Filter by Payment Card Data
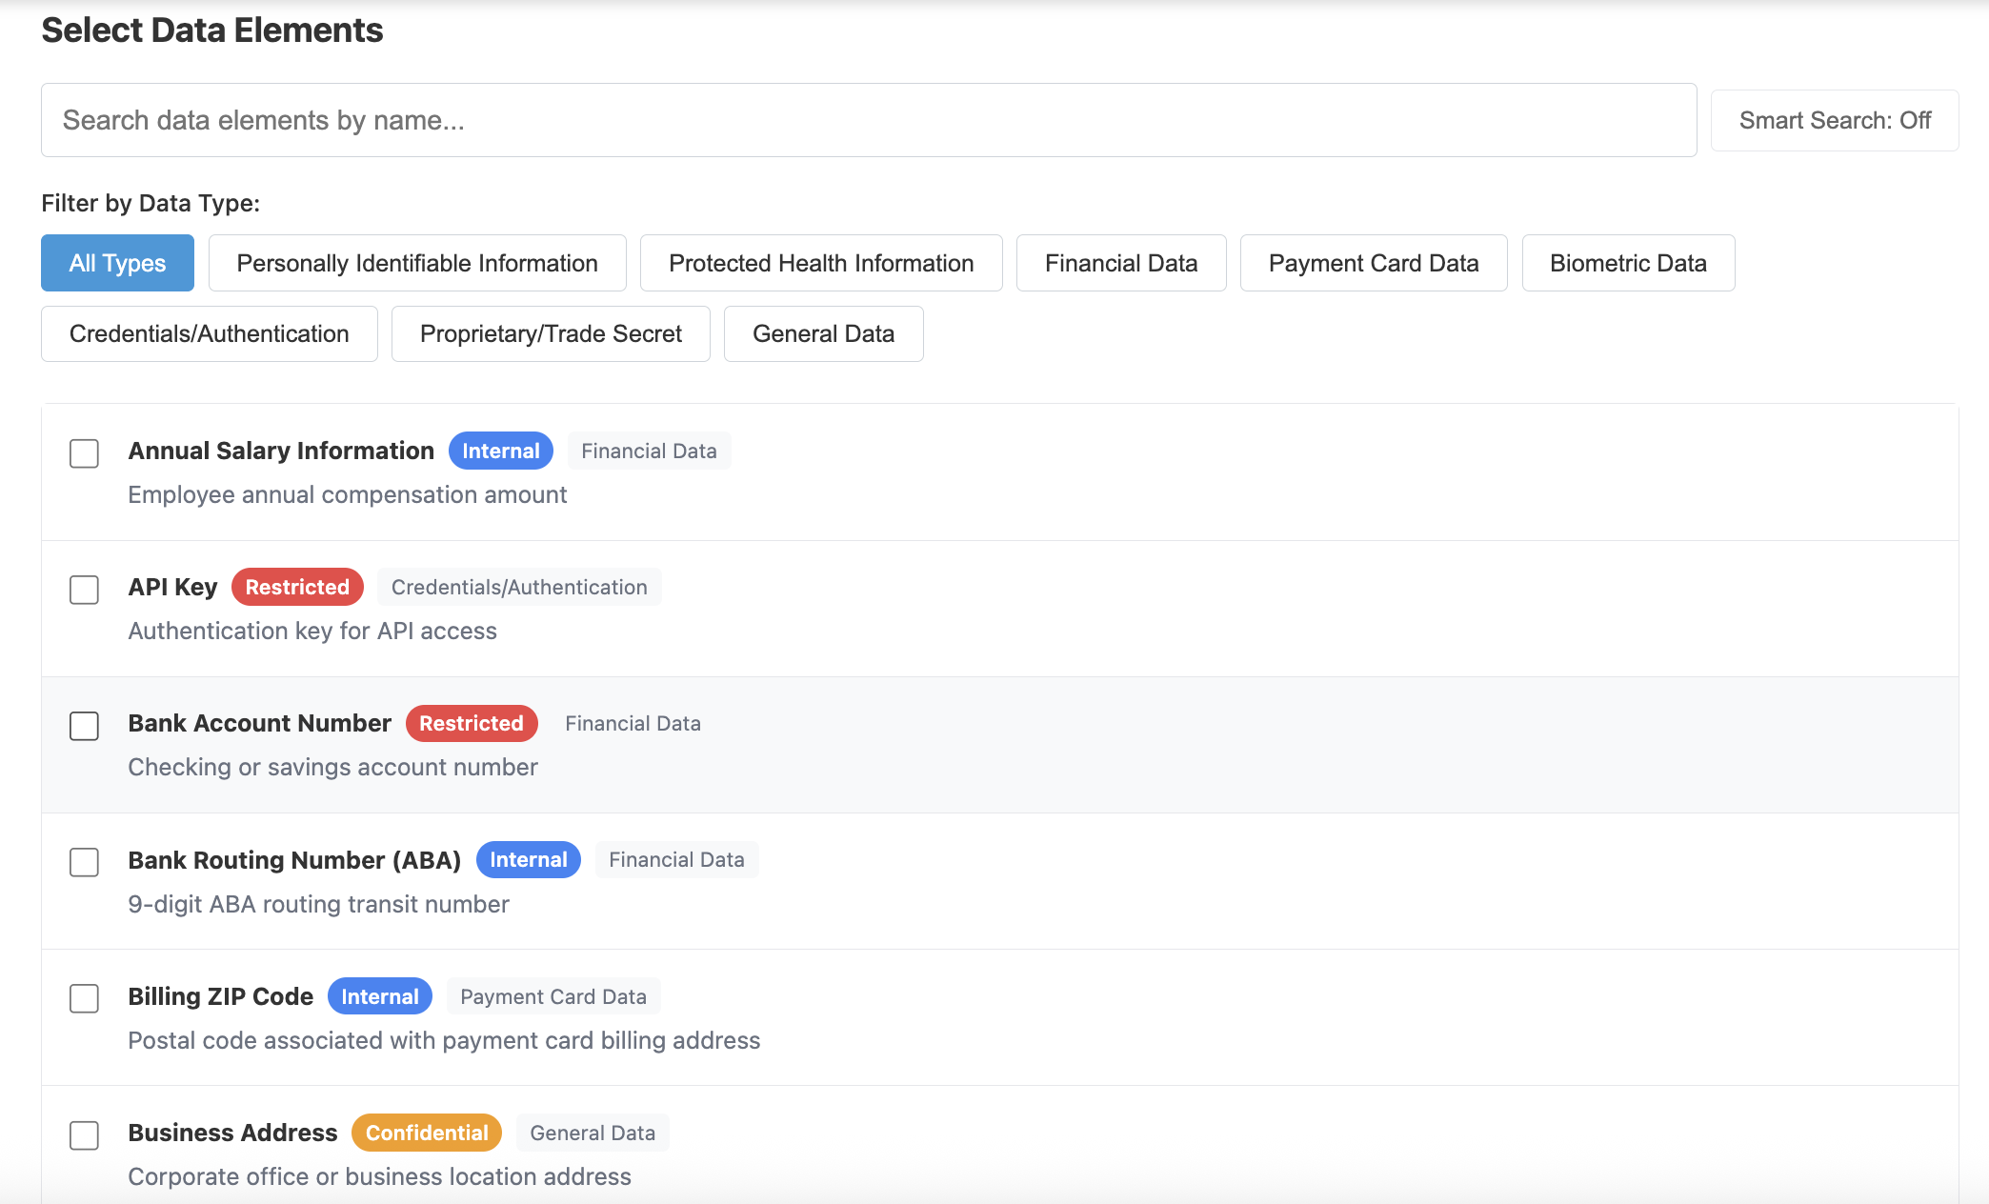The image size is (1989, 1204). tap(1373, 263)
